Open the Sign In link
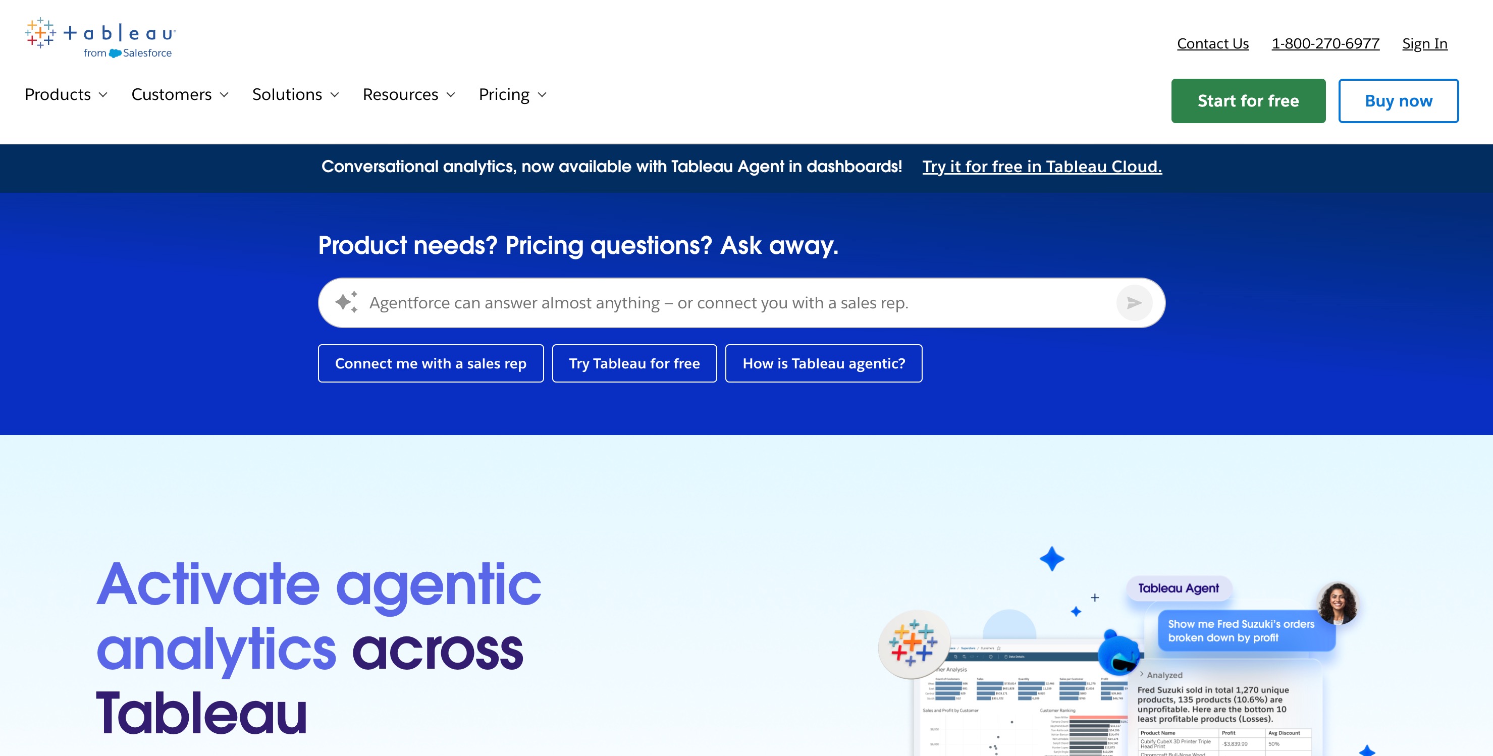Viewport: 1493px width, 756px height. [x=1425, y=43]
